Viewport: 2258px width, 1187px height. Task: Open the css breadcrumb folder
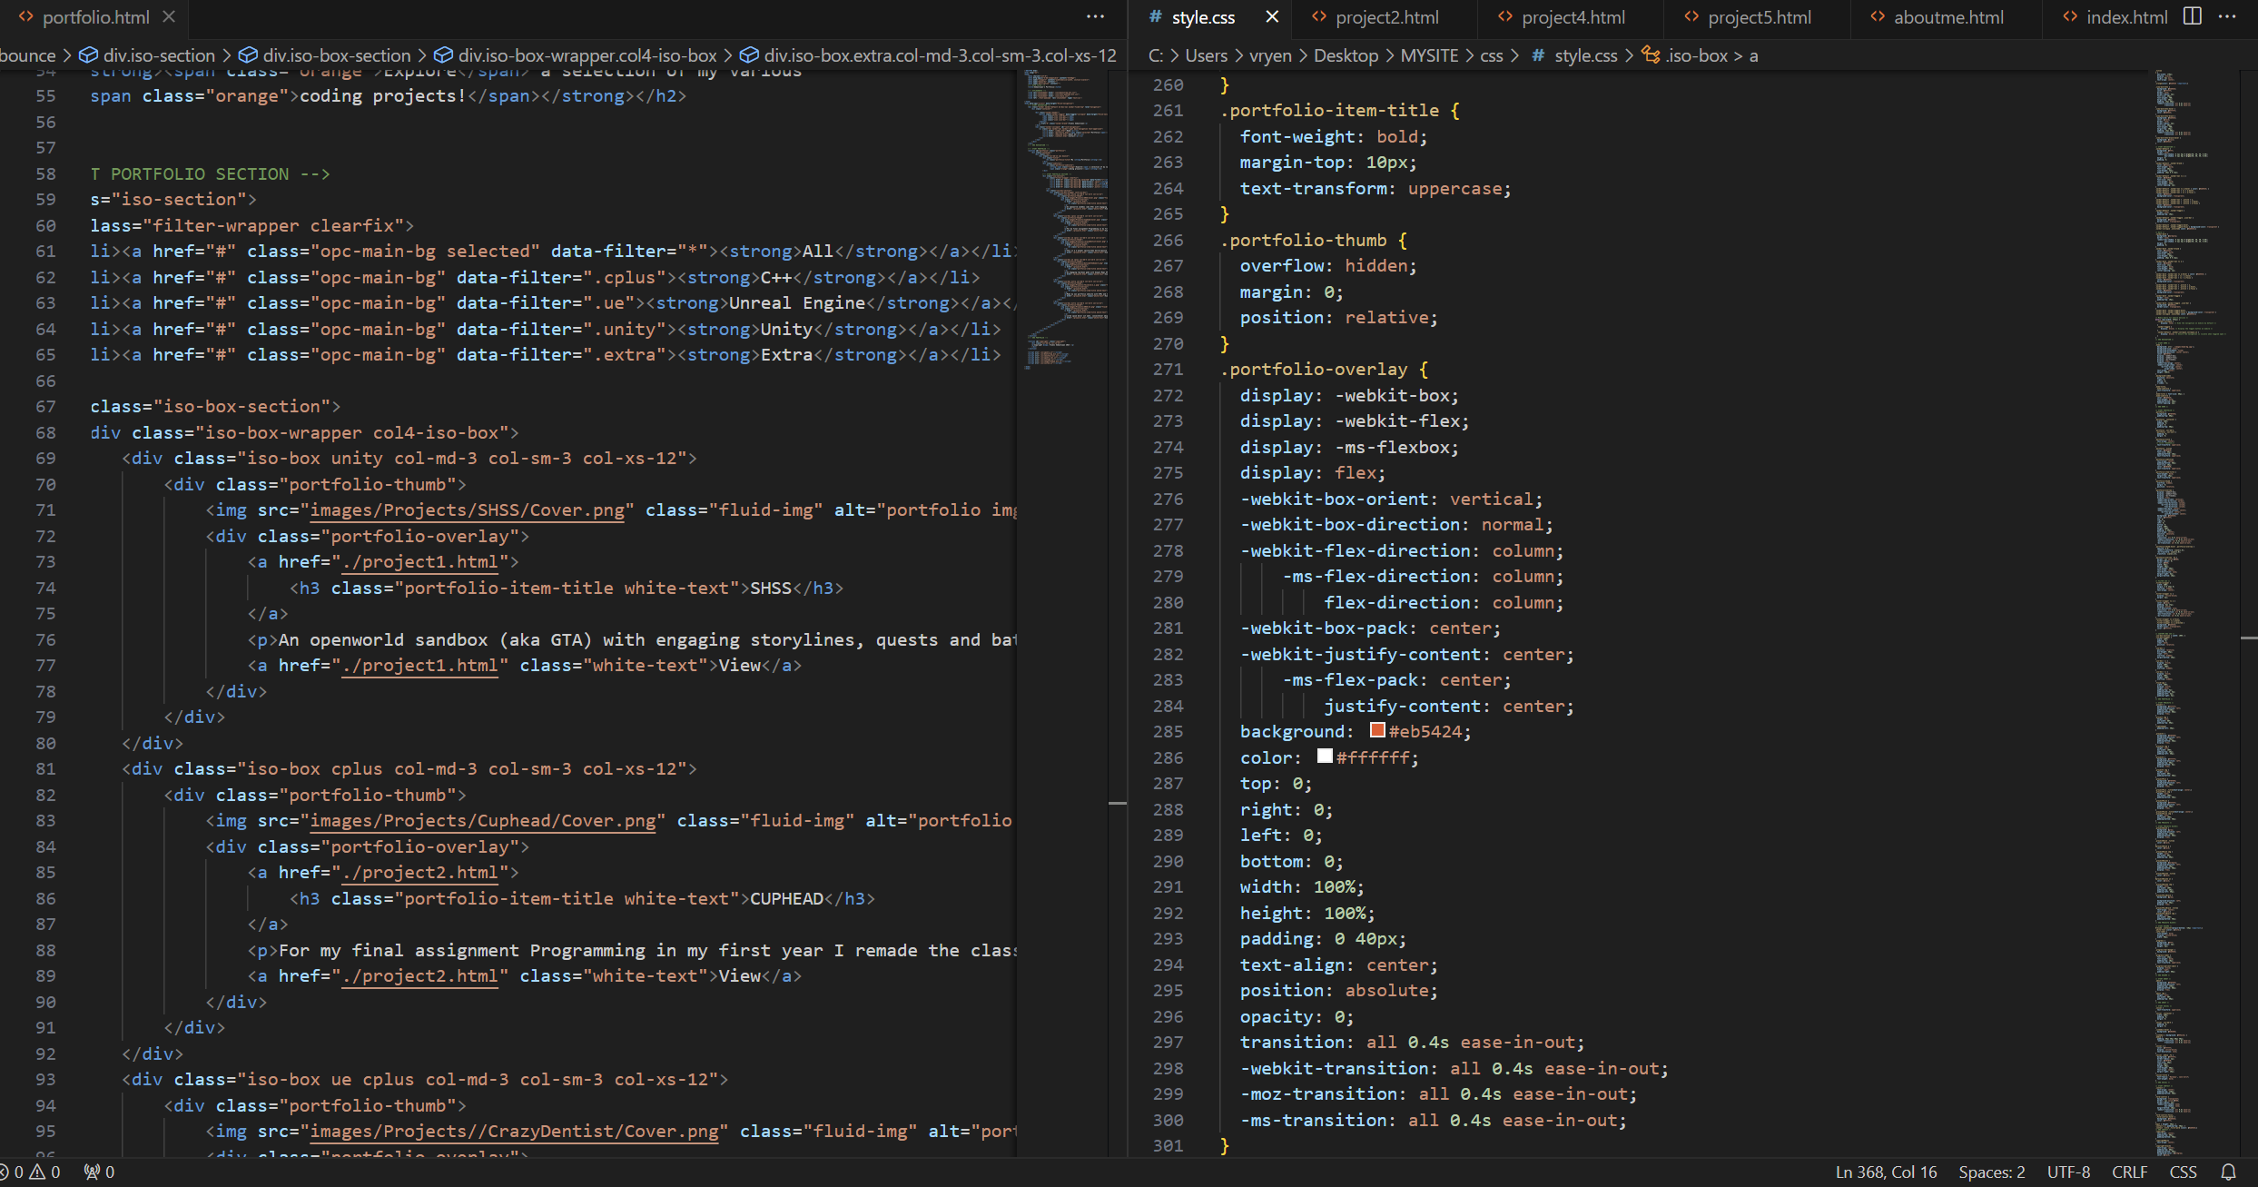pos(1492,55)
